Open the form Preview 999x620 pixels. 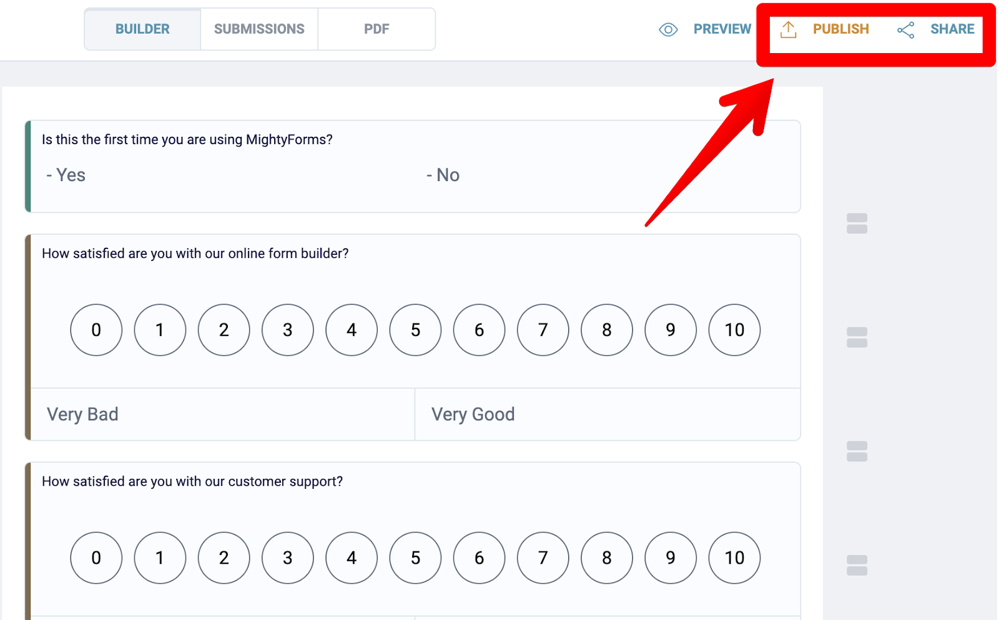(722, 29)
